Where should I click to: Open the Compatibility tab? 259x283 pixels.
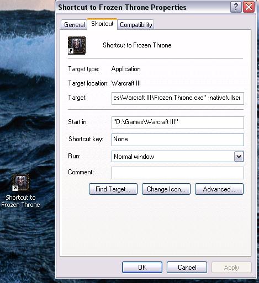coord(136,25)
